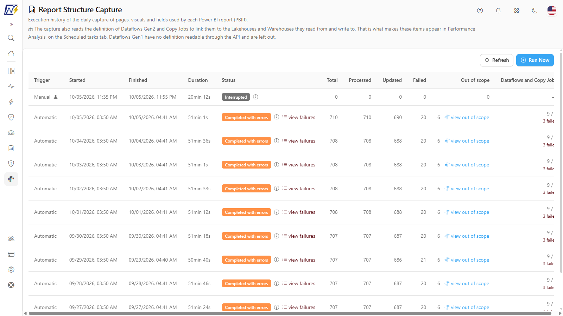The height and width of the screenshot is (316, 563).
Task: Open view failures for the 10/02/2026 run
Action: [x=299, y=189]
